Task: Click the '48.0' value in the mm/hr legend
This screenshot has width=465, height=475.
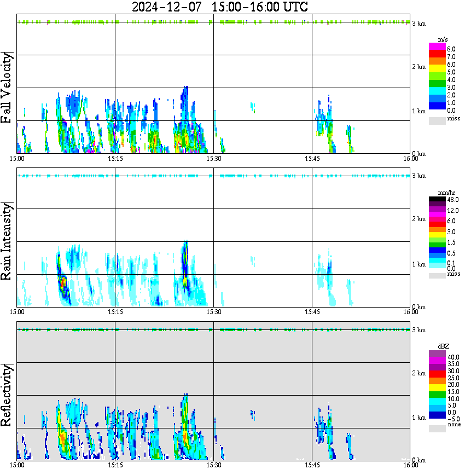Action: pyautogui.click(x=453, y=200)
